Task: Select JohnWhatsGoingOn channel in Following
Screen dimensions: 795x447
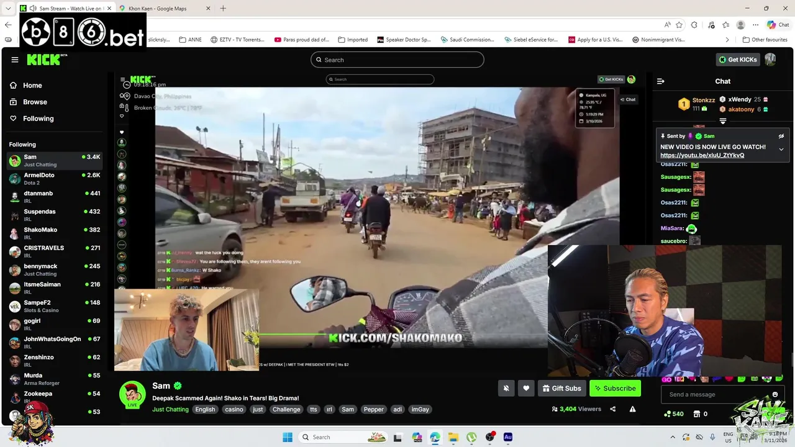Action: coord(53,342)
